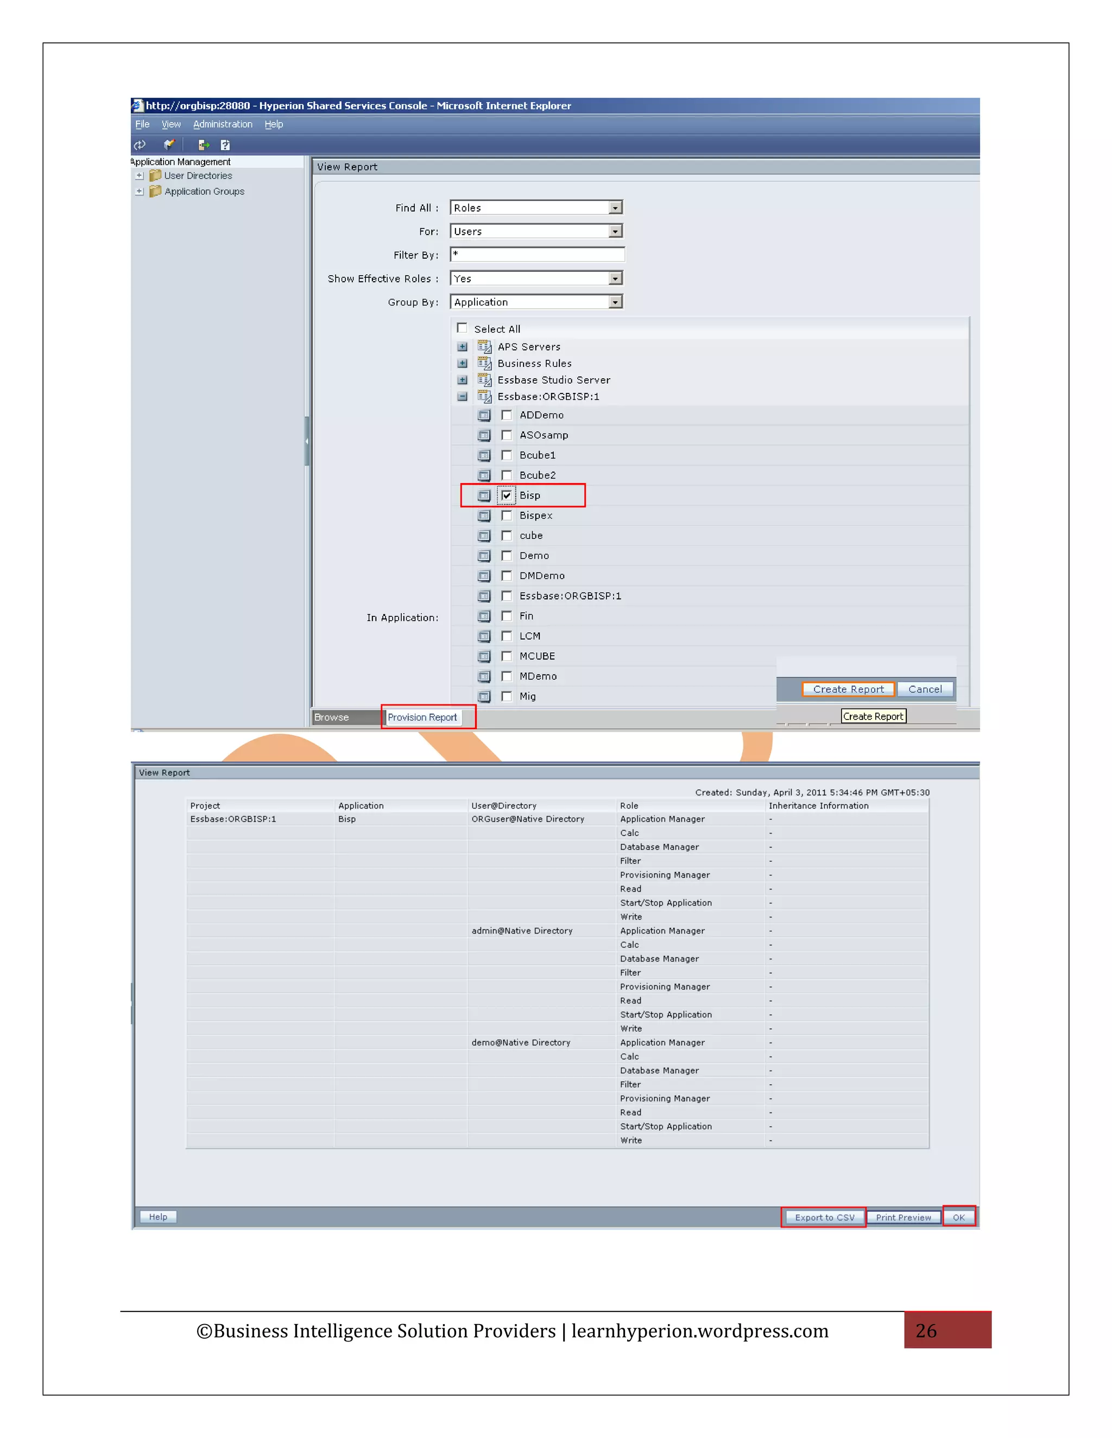Click the Create Report button
The width and height of the screenshot is (1112, 1438).
tap(849, 689)
